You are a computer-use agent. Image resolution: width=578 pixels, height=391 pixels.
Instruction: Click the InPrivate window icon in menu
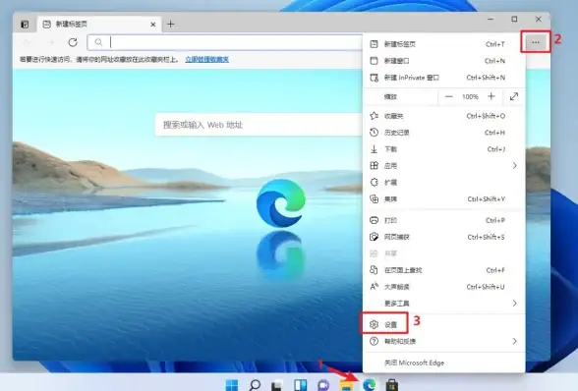tap(374, 78)
